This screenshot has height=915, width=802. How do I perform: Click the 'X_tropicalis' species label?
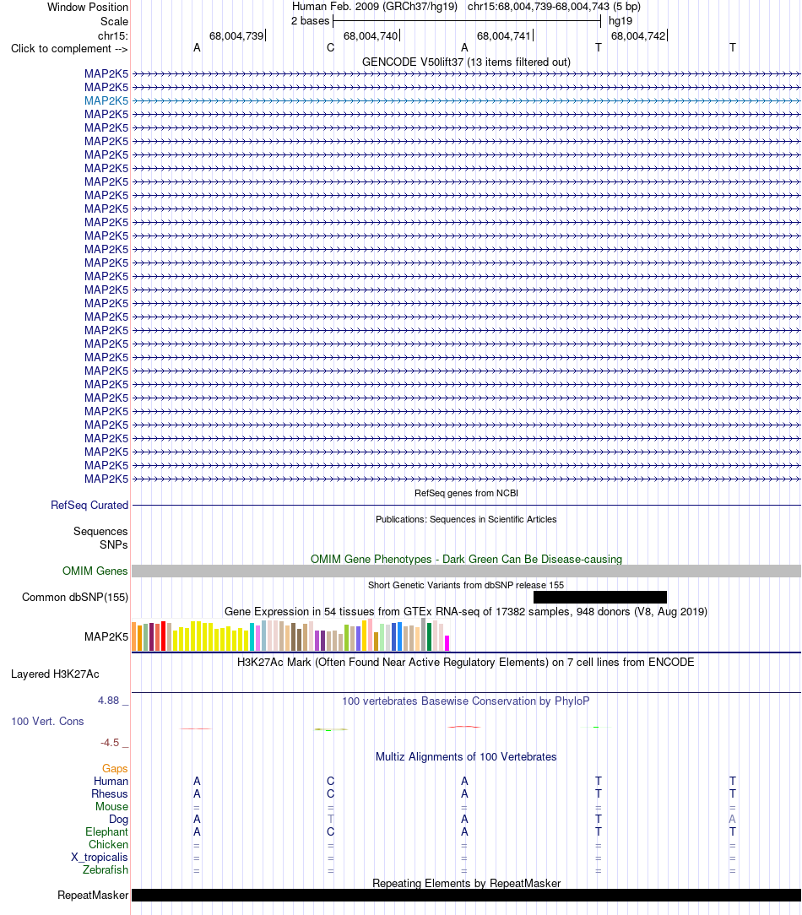(x=100, y=858)
